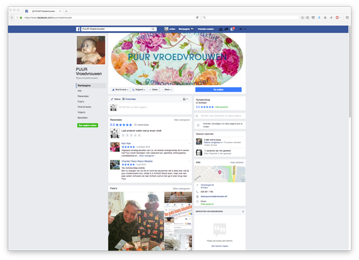The height and width of the screenshot is (260, 359).
Task: Click browser back arrow button
Action: click(12, 17)
